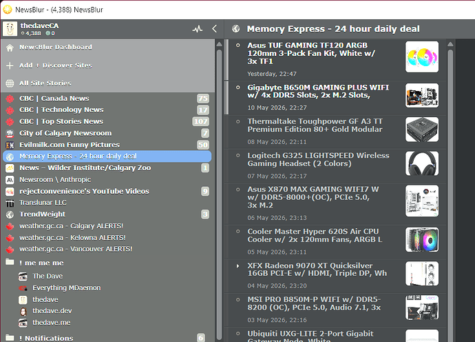Open weather.gc.ca - Kelowna ALERTS! feed
Image resolution: width=475 pixels, height=342 pixels.
click(107, 238)
